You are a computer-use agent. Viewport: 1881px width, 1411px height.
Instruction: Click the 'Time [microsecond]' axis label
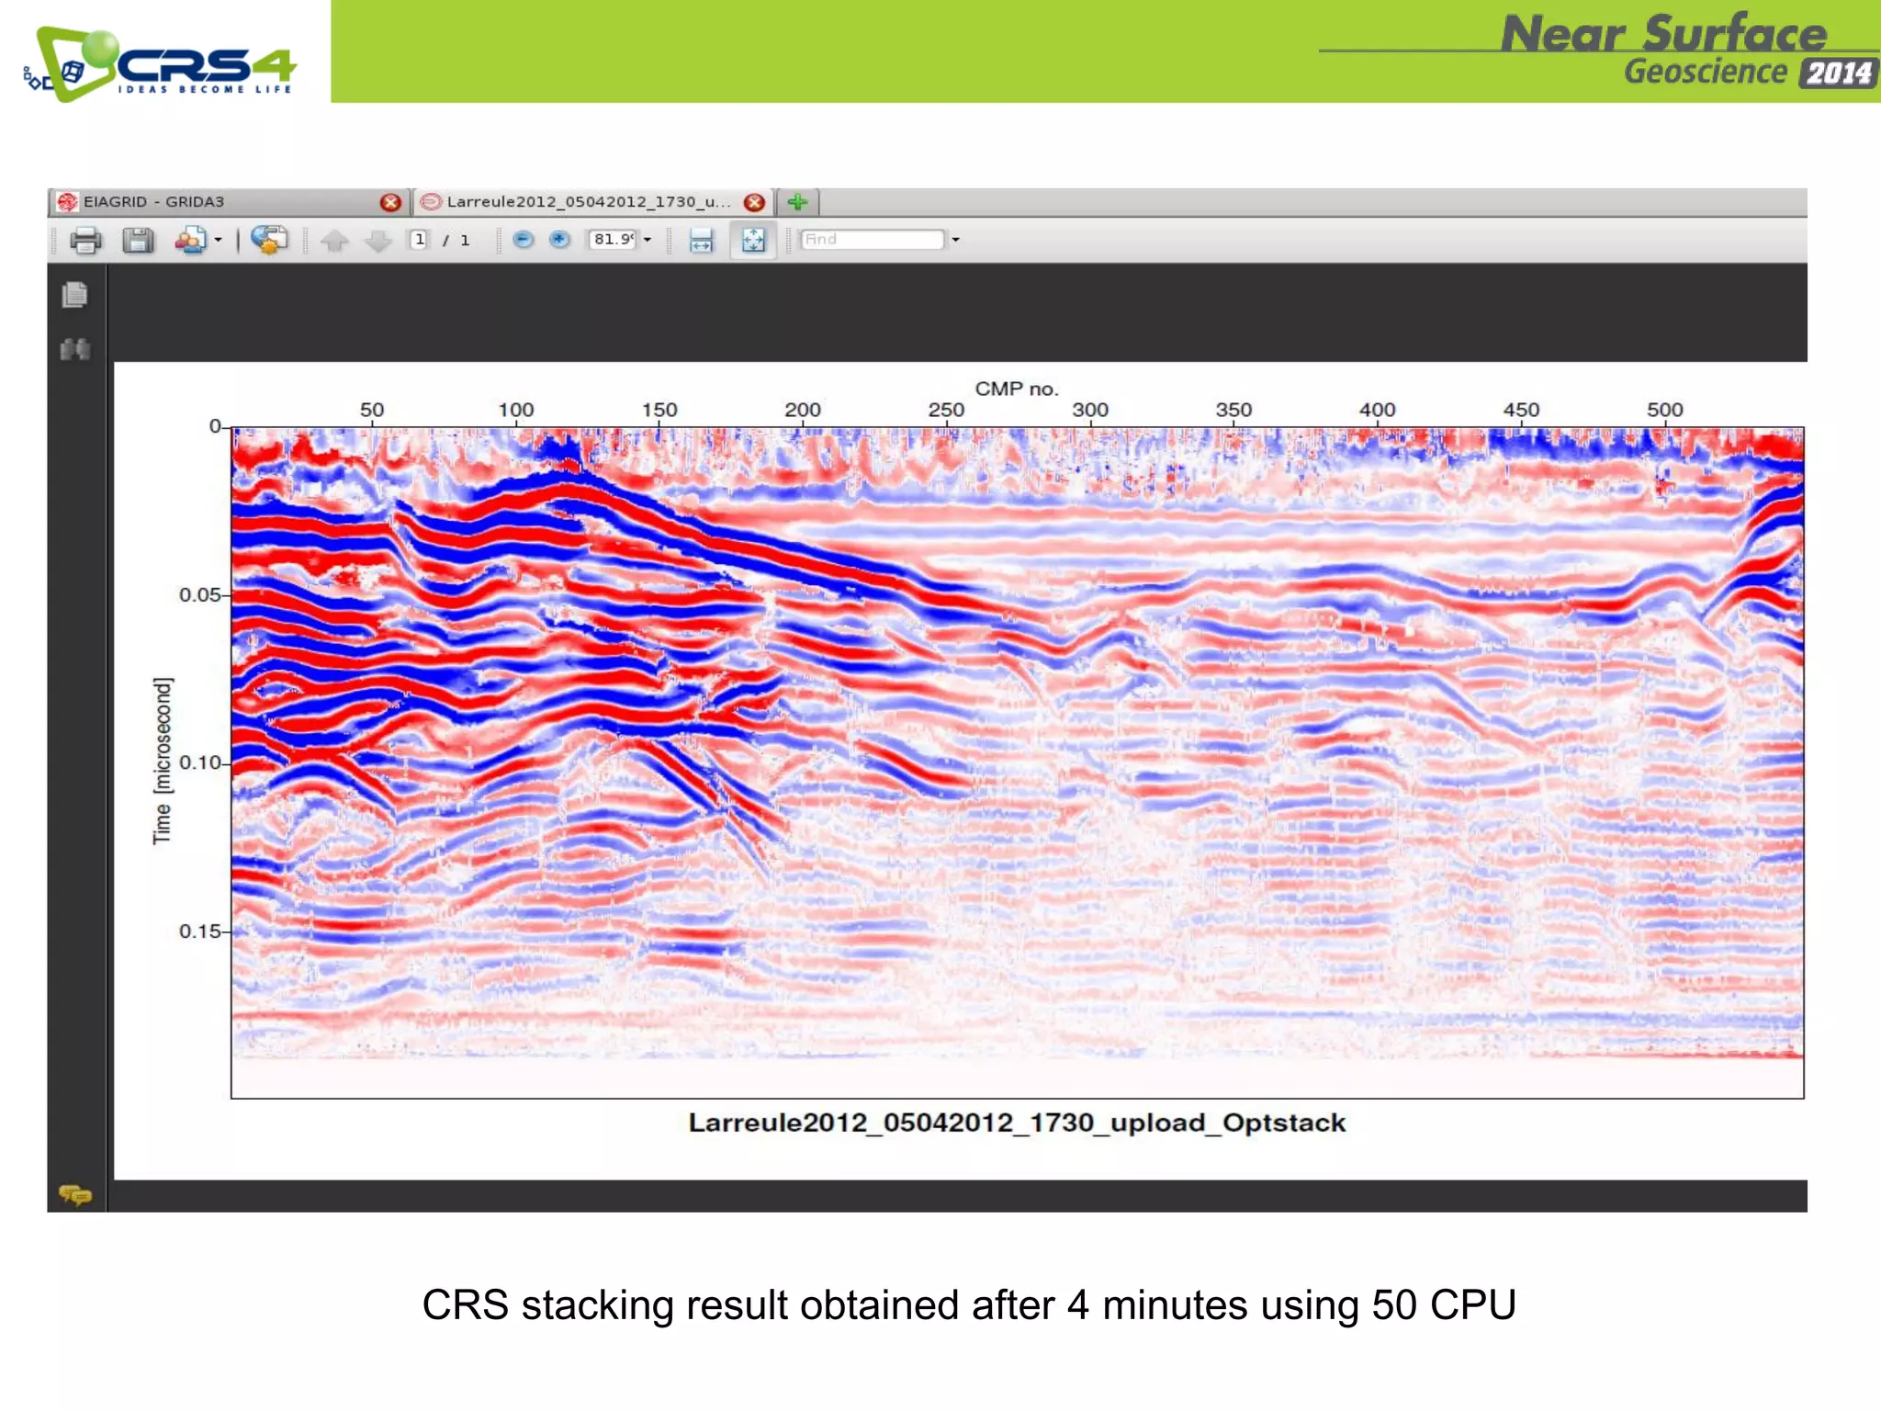162,761
